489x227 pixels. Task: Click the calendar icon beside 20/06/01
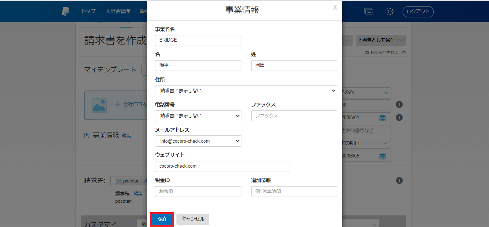(x=382, y=118)
